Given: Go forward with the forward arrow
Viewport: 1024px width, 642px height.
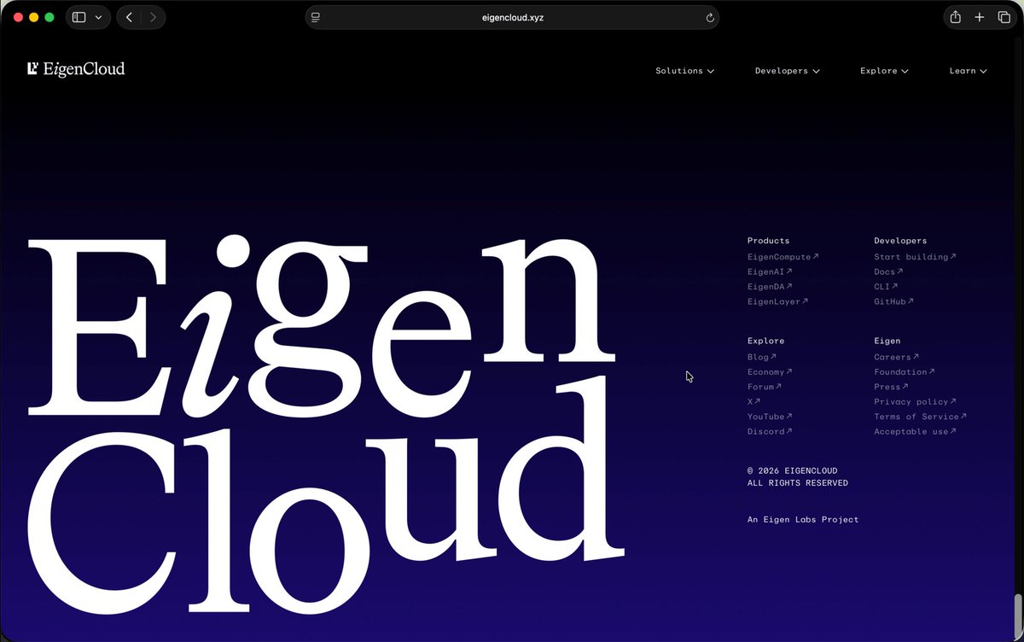Looking at the screenshot, I should (153, 17).
